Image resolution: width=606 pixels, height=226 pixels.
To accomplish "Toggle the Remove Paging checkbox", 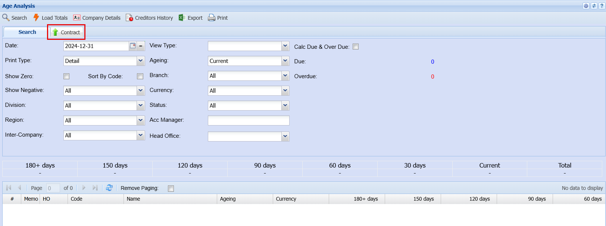I will coord(171,188).
